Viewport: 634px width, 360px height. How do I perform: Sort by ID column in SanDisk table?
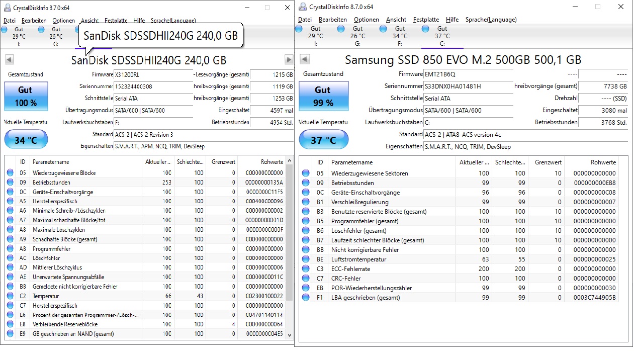tap(23, 162)
